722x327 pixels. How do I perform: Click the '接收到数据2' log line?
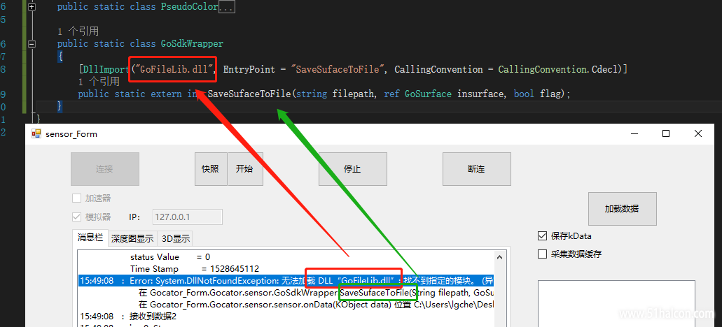(128, 316)
